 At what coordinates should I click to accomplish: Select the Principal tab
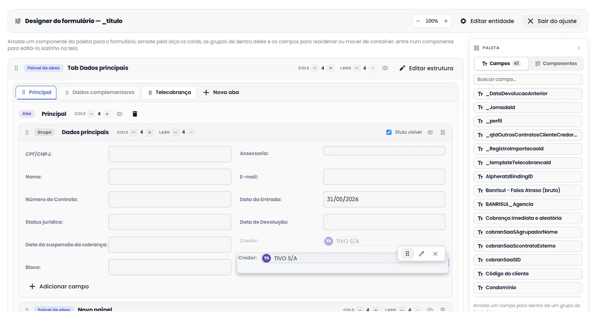click(36, 92)
